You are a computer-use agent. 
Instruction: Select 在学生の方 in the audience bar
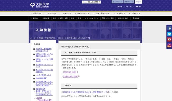coord(52,14)
